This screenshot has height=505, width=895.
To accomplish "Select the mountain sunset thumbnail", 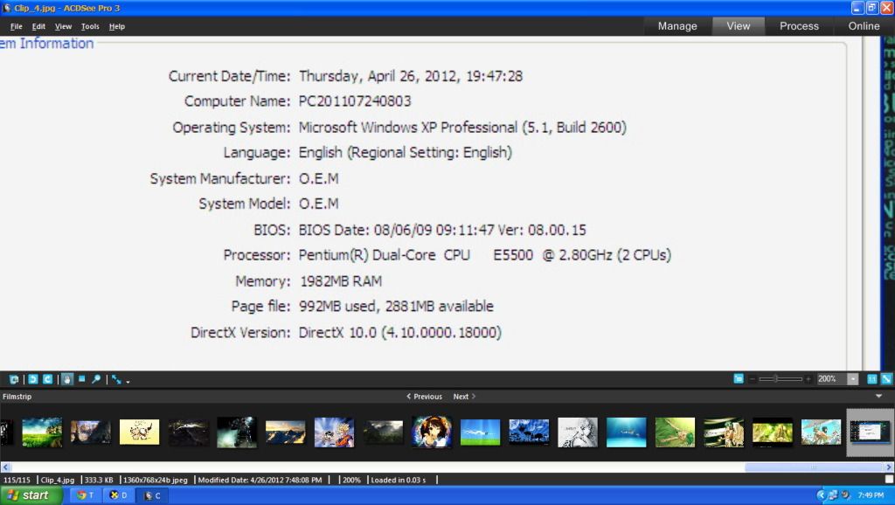I will point(286,432).
